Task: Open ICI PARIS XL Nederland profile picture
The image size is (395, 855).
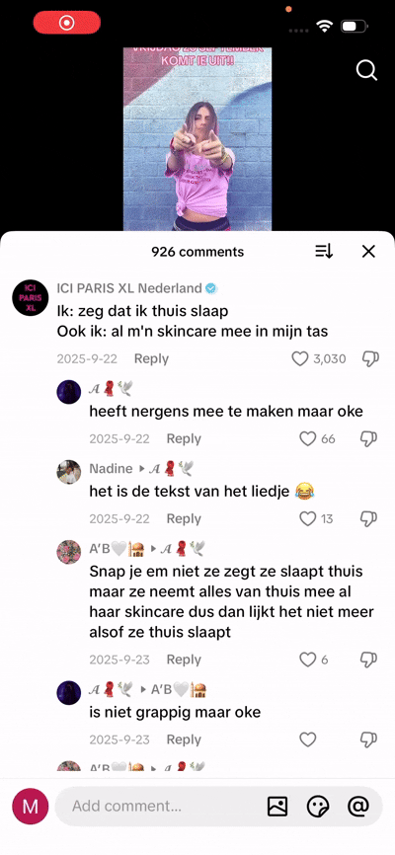Action: (x=30, y=297)
